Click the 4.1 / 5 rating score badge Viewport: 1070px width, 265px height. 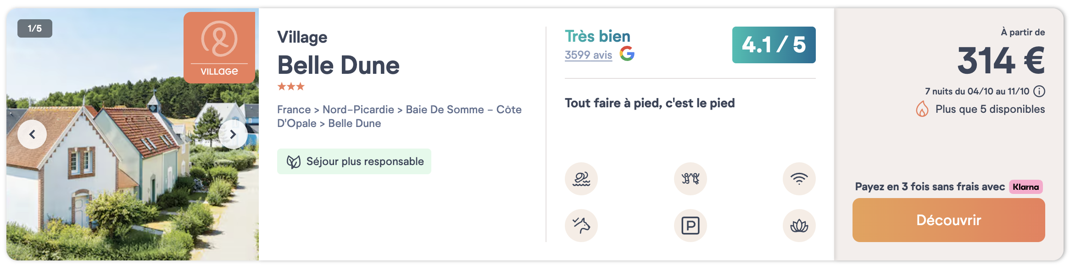click(x=774, y=45)
